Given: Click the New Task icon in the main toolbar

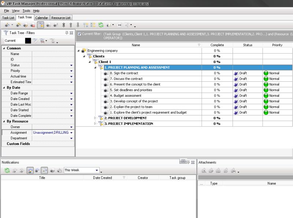Looking at the screenshot, I should [7, 25].
